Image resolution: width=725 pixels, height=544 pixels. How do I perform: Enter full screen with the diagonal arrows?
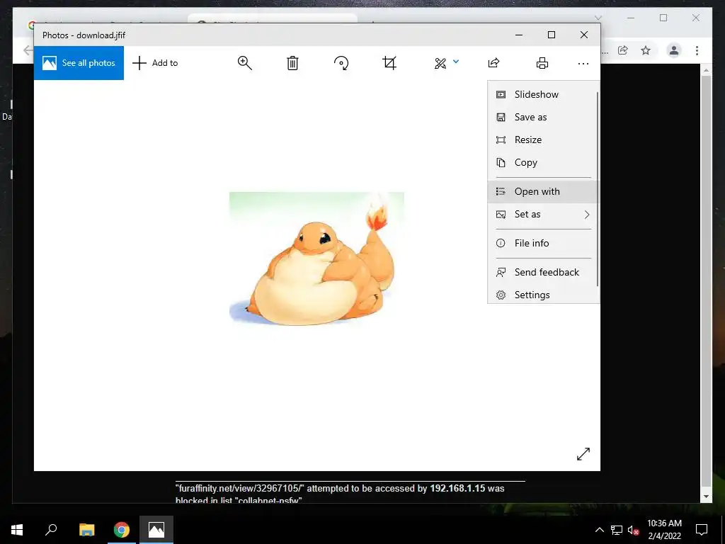click(x=583, y=454)
